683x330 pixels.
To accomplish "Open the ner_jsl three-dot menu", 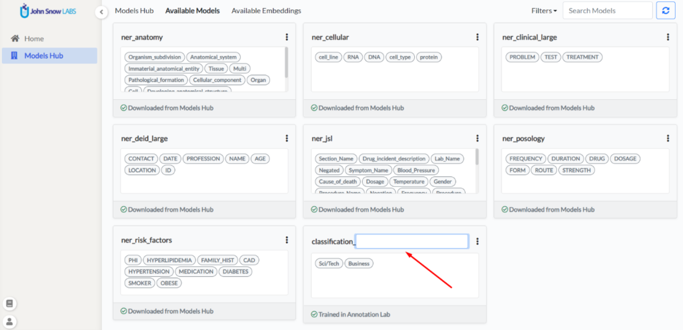I will [x=478, y=138].
